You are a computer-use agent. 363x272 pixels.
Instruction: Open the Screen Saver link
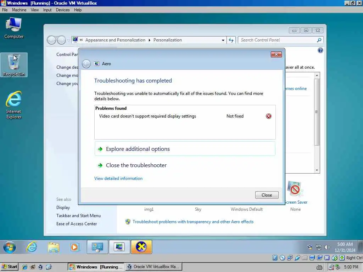pyautogui.click(x=296, y=202)
